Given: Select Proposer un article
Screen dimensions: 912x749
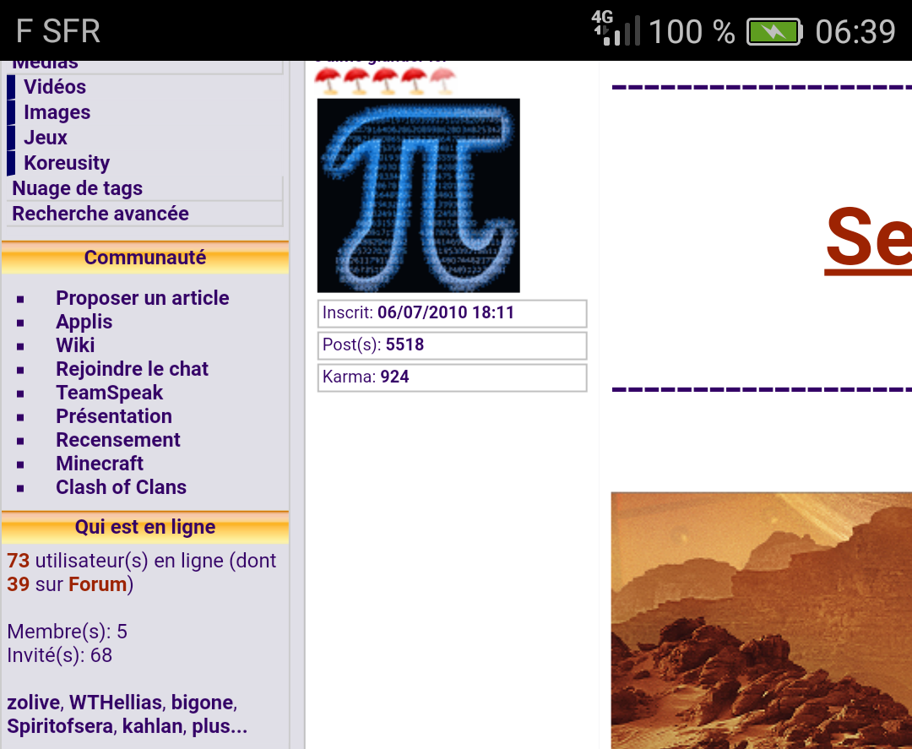Looking at the screenshot, I should click(142, 298).
